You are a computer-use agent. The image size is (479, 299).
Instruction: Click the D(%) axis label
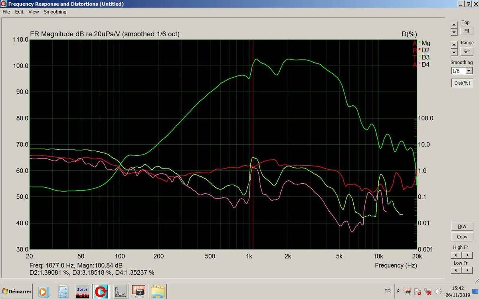pyautogui.click(x=409, y=34)
